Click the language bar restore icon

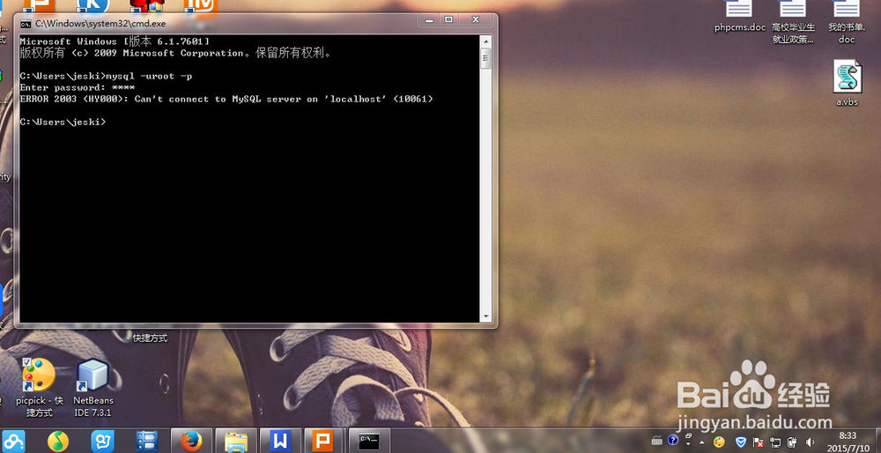coord(688,435)
